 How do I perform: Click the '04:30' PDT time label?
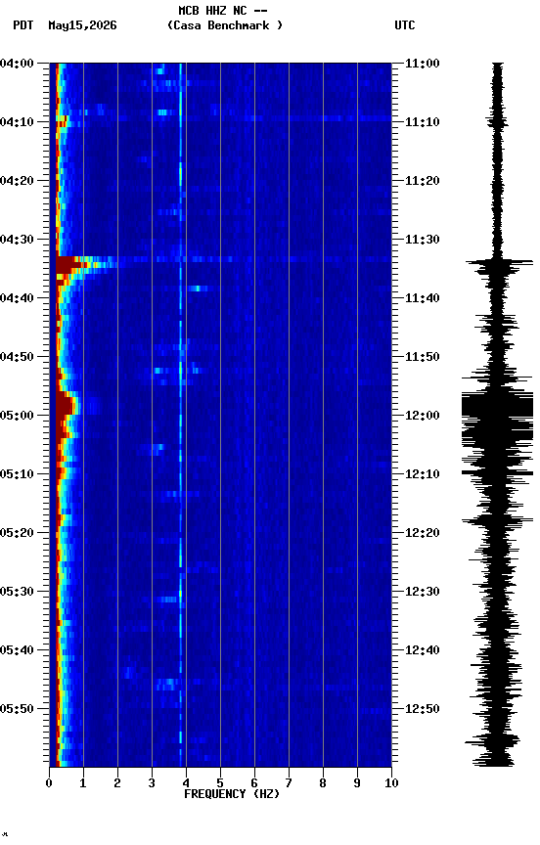[x=17, y=240]
